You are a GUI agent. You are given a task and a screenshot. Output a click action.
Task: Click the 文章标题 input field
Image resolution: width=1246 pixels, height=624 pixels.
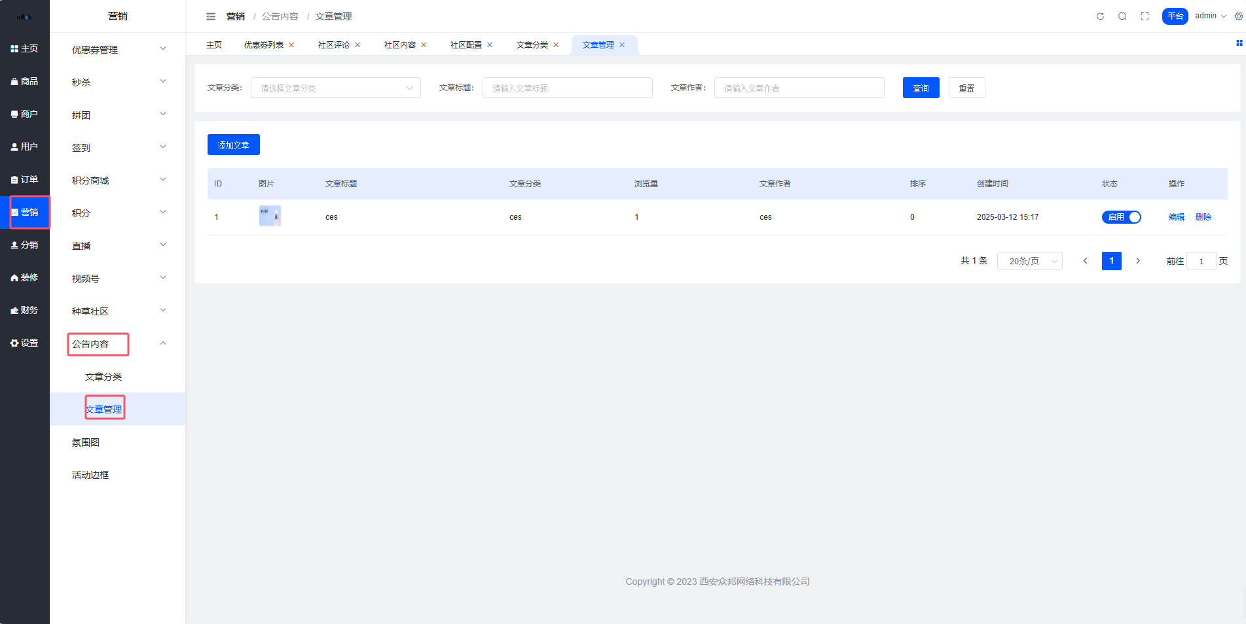[x=567, y=88]
